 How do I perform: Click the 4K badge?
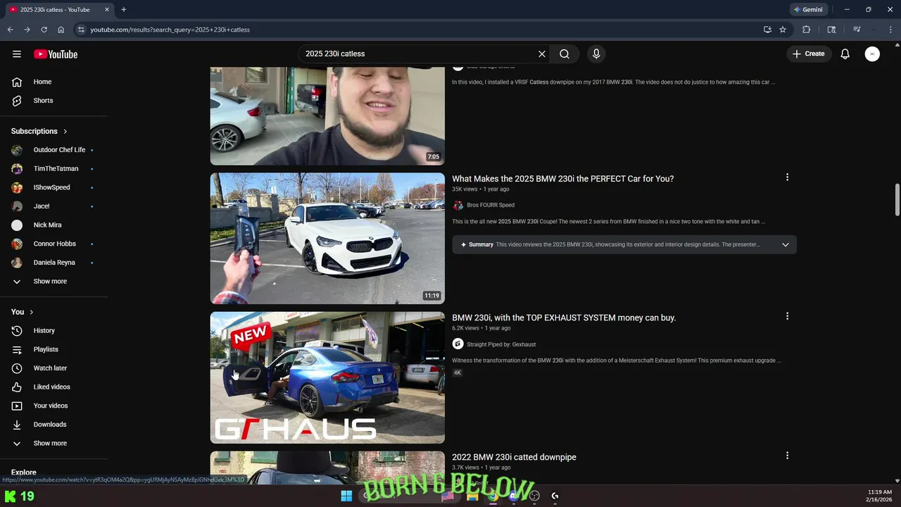(457, 373)
